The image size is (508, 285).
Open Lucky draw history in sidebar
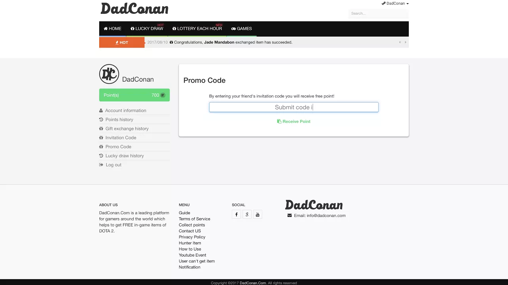click(125, 156)
